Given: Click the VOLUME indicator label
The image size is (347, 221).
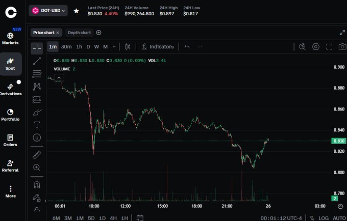Looking at the screenshot, I should tap(62, 69).
